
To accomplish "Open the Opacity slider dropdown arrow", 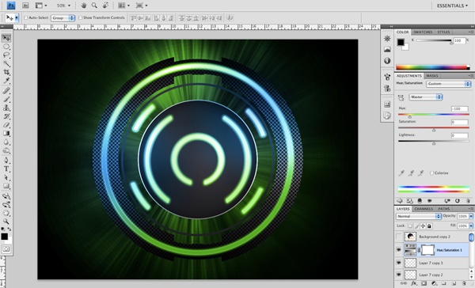I will (471, 216).
